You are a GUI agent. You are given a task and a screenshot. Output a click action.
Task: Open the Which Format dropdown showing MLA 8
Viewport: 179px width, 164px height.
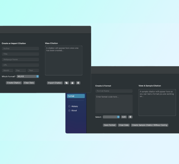point(28,76)
